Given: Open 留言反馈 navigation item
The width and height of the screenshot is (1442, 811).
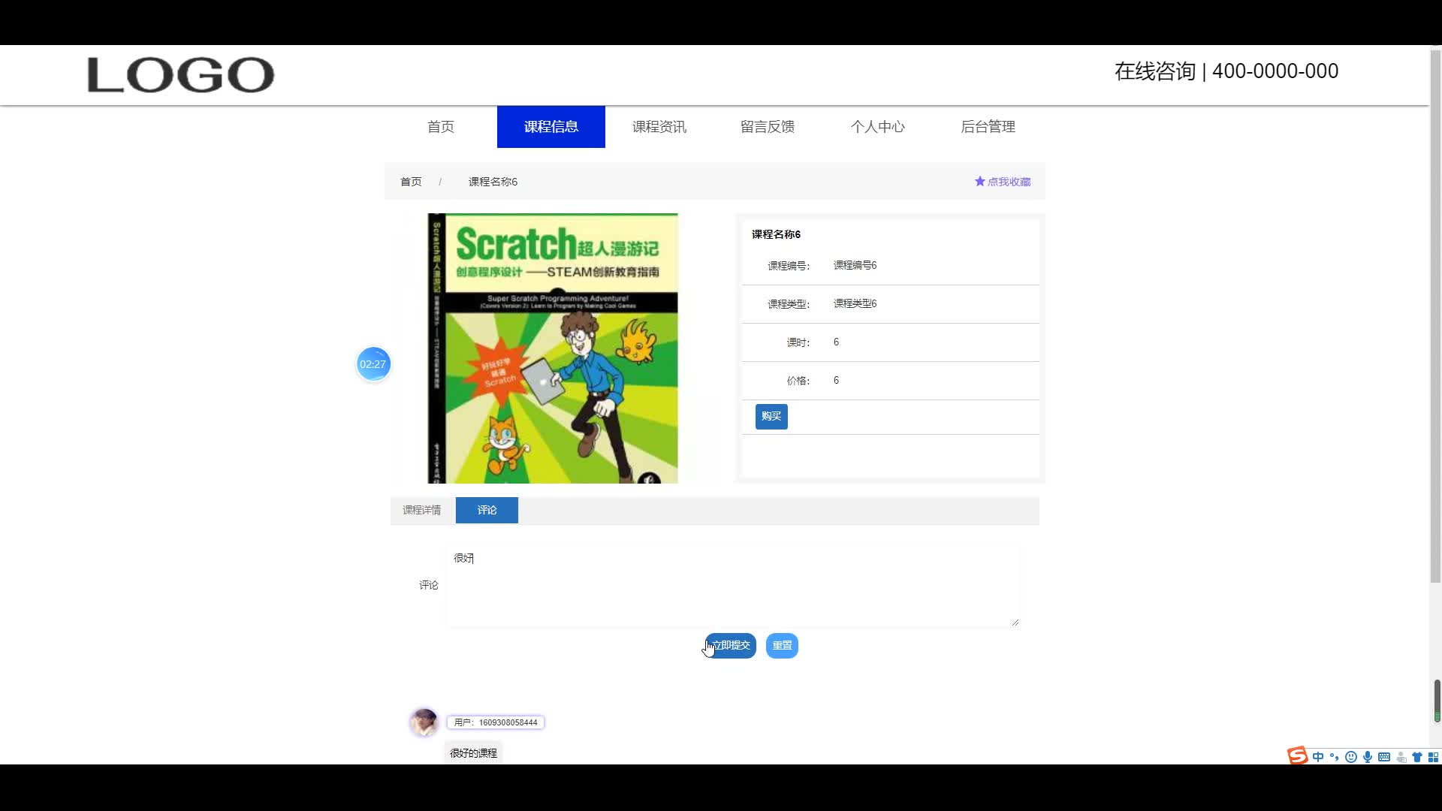Looking at the screenshot, I should point(768,127).
